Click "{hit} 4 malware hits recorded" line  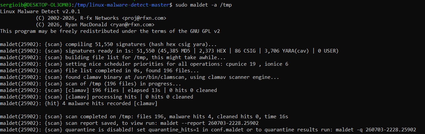pos(79,103)
